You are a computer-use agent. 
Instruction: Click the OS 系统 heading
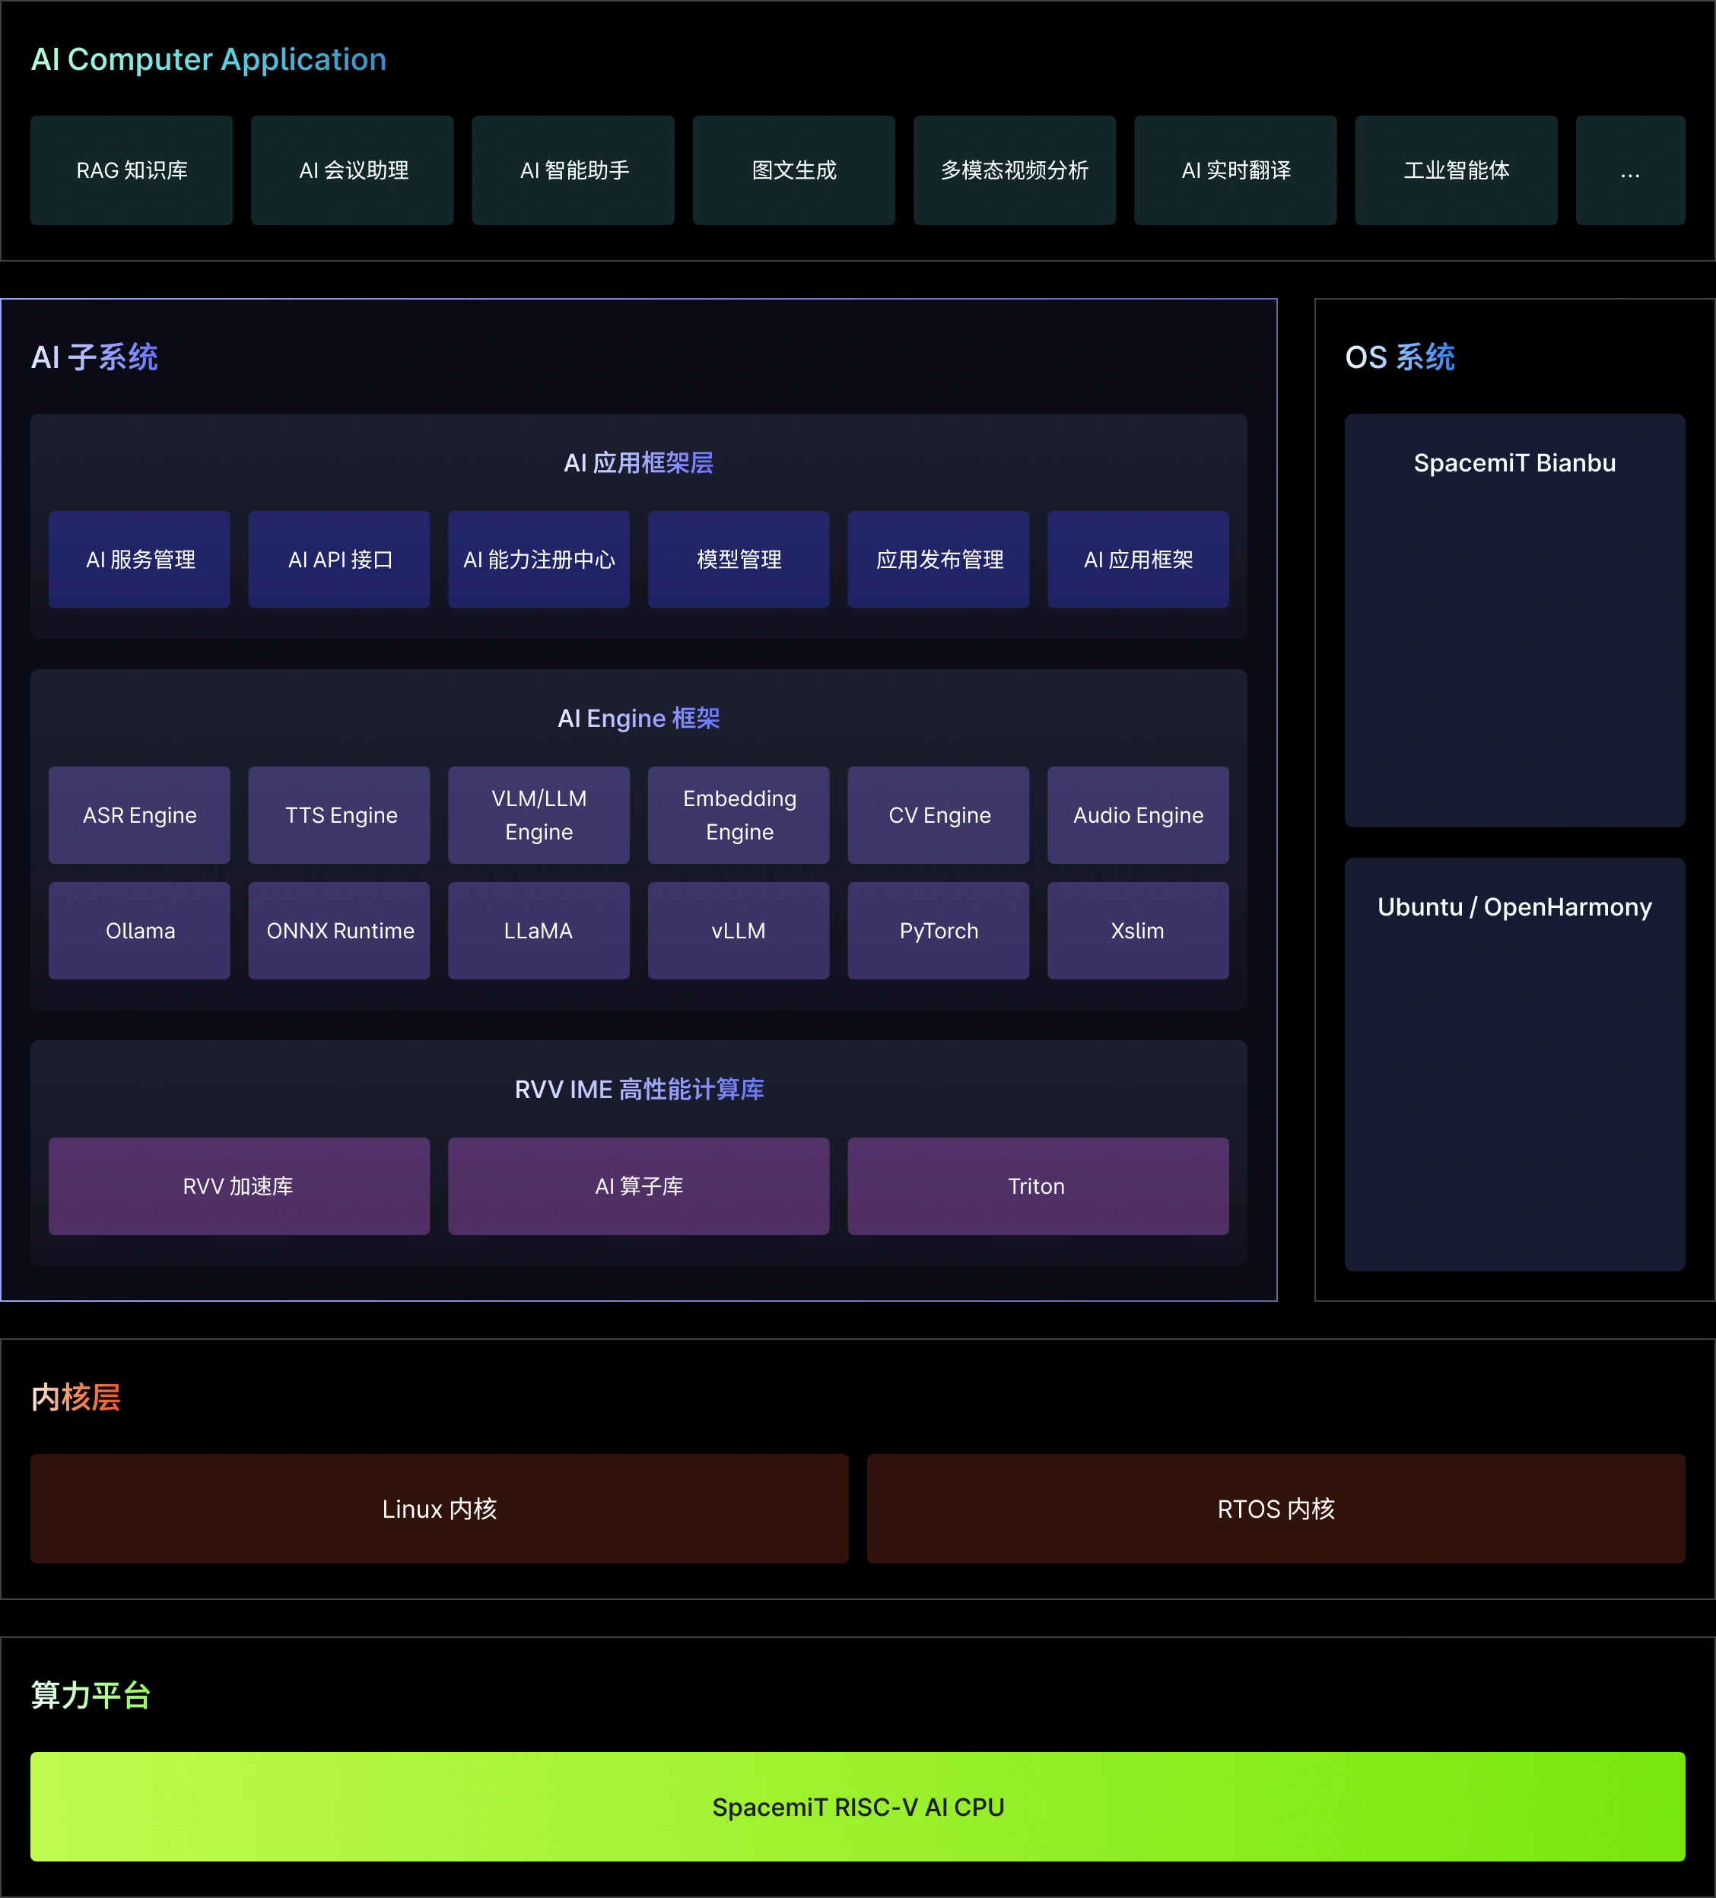(x=1400, y=357)
